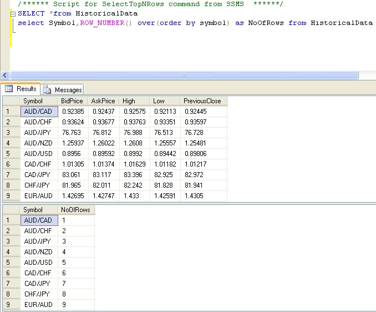Click the ROW_NUMBER keyword in the query
The image size is (376, 312).
(103, 23)
